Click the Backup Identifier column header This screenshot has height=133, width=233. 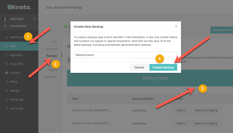143,99
